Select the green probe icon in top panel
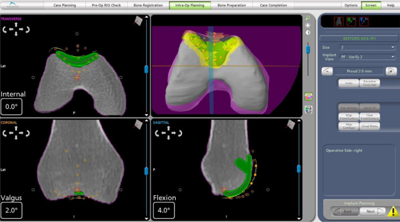This screenshot has height=222, width=400. 351,21
